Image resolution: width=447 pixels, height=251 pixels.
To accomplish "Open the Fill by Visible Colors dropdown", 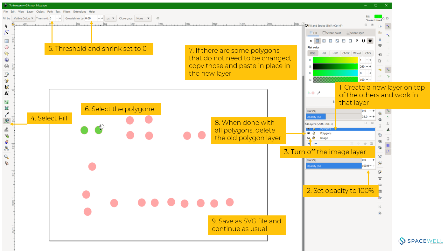I will 24,18.
